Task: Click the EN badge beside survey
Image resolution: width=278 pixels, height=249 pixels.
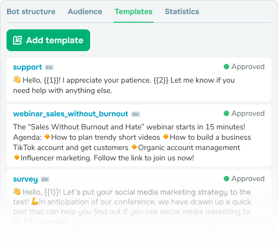Action: [45, 179]
